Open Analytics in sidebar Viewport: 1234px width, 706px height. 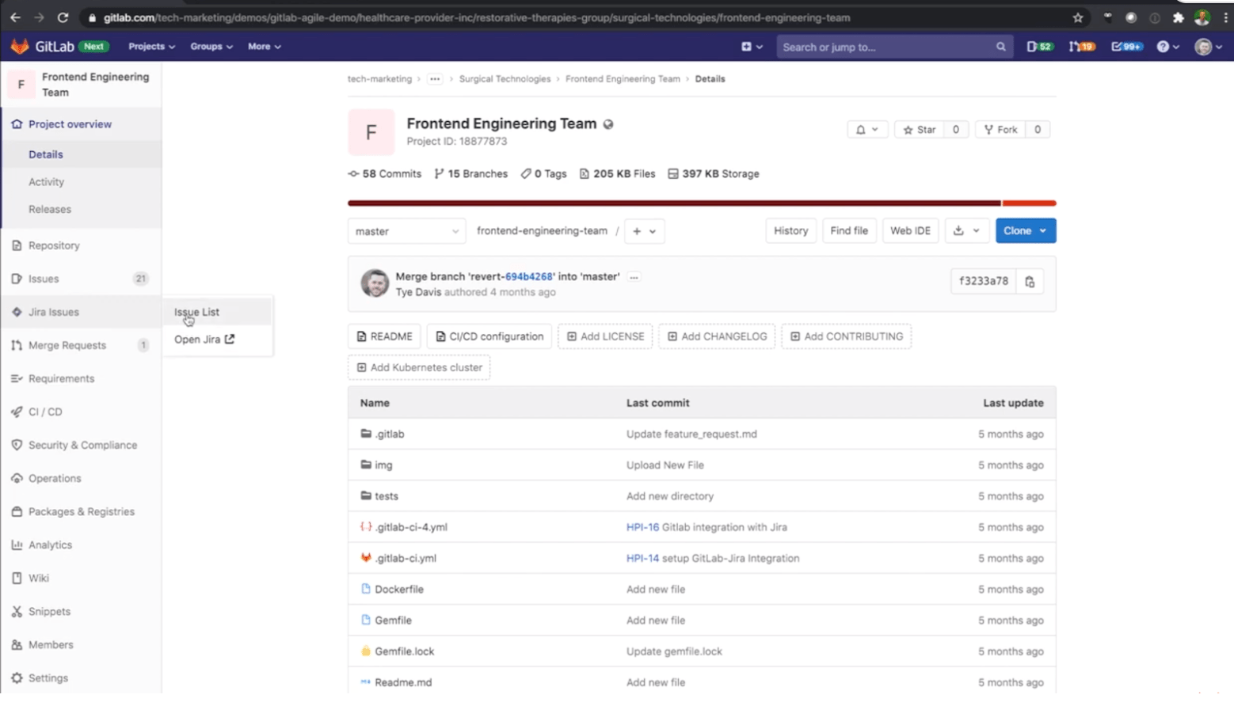coord(81,545)
